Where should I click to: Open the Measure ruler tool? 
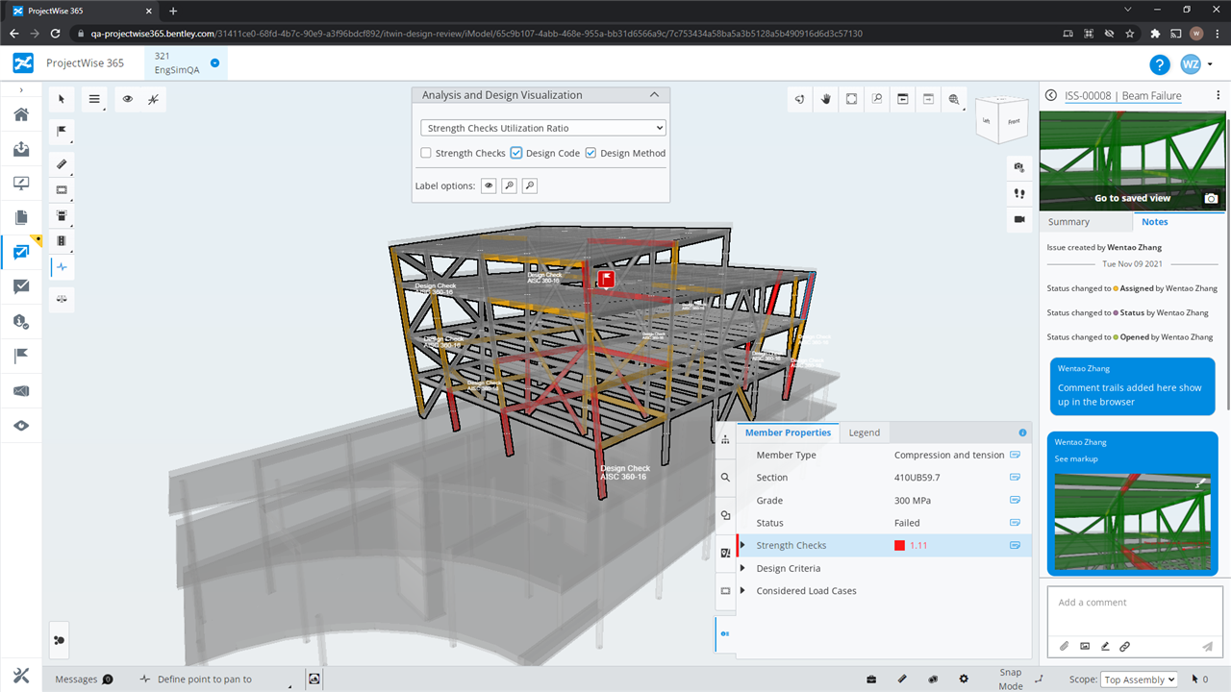[x=63, y=164]
